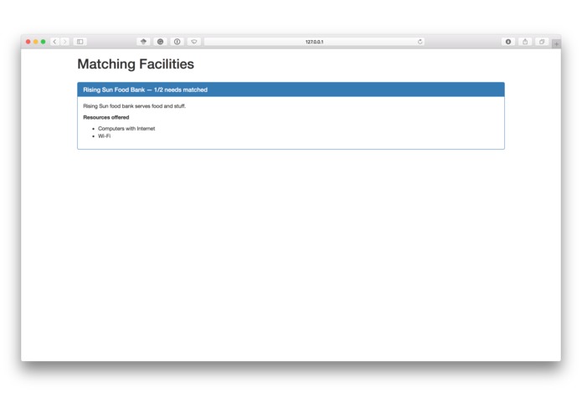582x413 pixels.
Task: Click the Resources offered label
Action: pyautogui.click(x=106, y=117)
